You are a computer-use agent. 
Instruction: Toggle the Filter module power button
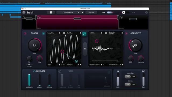click(60, 71)
